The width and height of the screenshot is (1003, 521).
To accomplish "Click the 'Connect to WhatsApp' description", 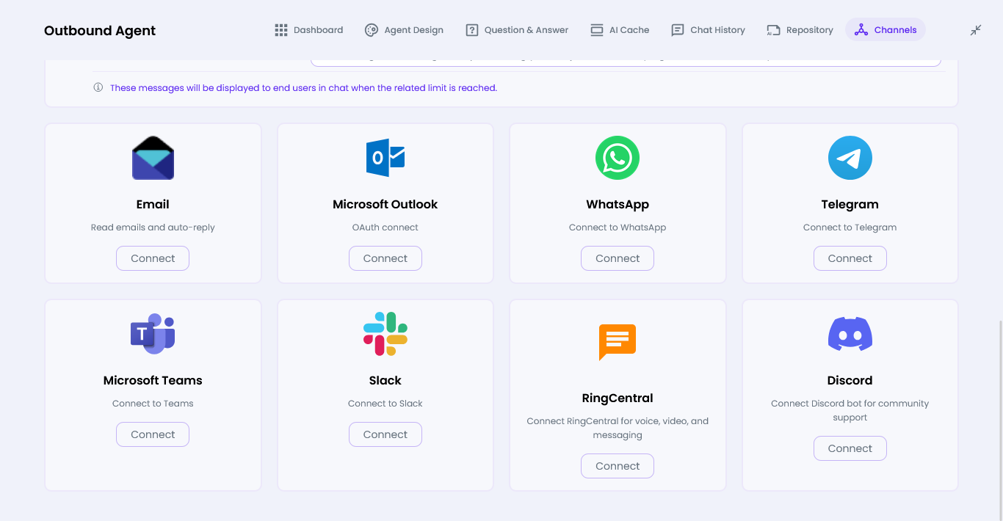I will point(618,227).
